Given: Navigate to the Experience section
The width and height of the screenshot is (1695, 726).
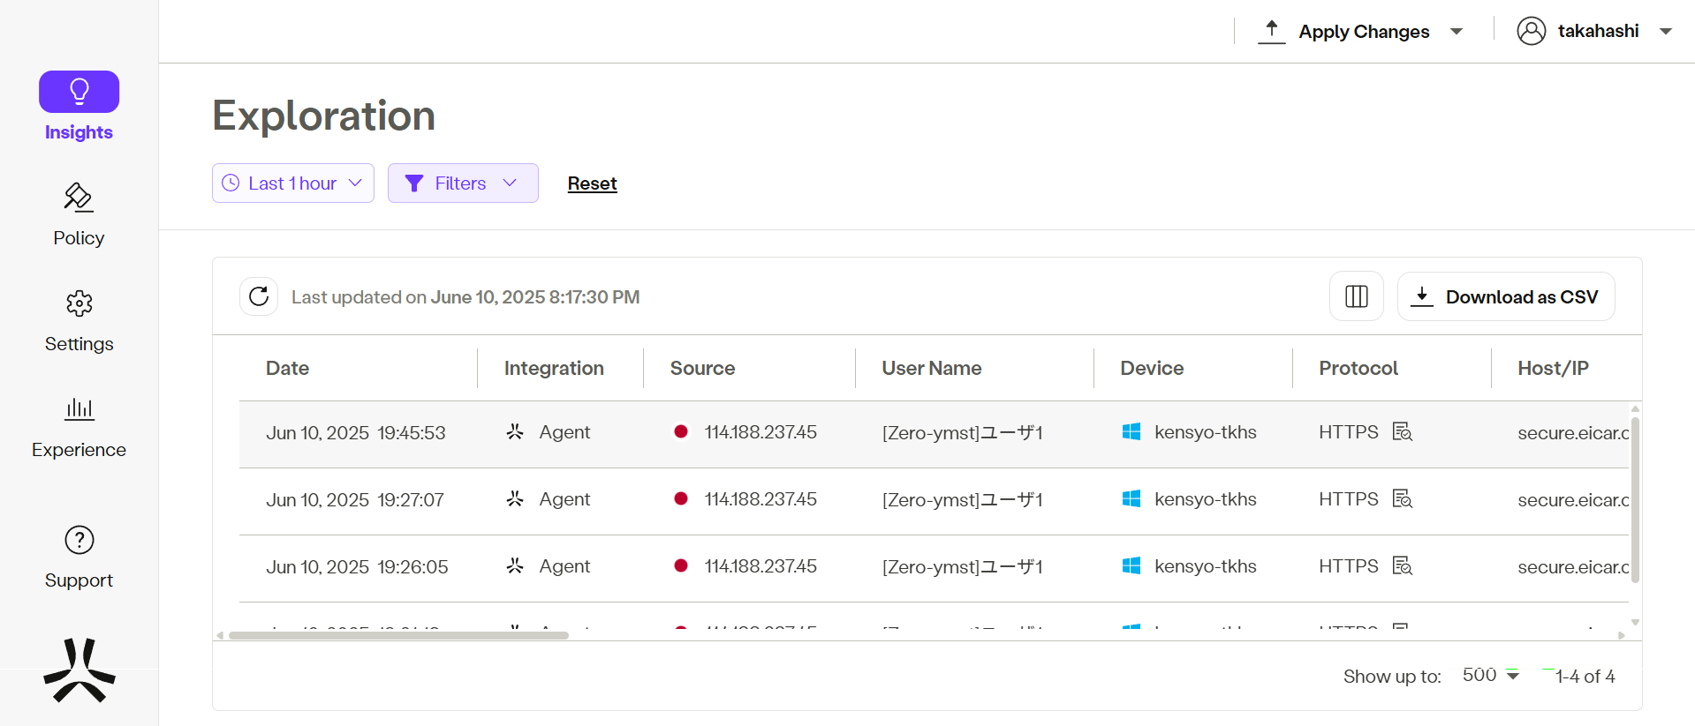Looking at the screenshot, I should [x=79, y=426].
